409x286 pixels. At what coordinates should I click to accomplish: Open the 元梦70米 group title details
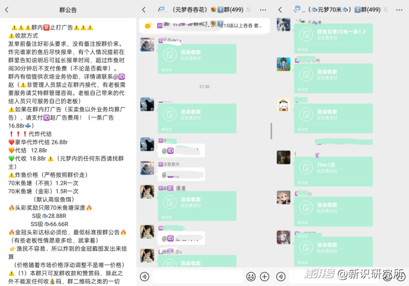point(344,10)
